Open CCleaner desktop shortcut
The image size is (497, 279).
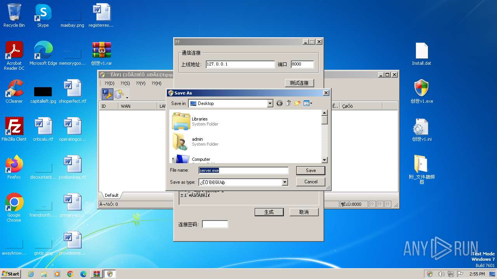click(x=14, y=91)
